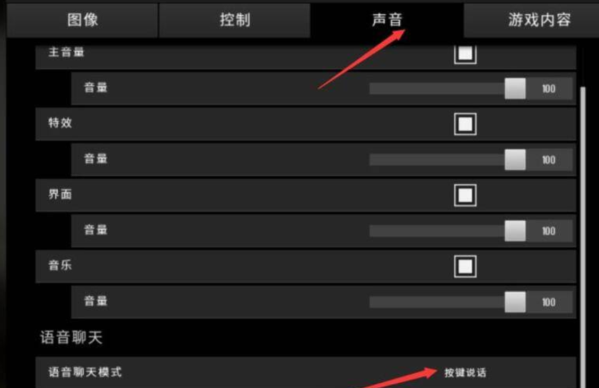The height and width of the screenshot is (388, 599).
Task: Toggle the 特效 sound checkbox
Action: (465, 124)
